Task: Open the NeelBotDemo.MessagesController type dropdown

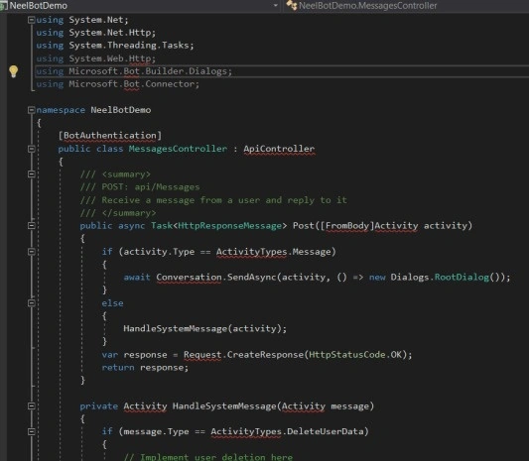Action: [407, 6]
